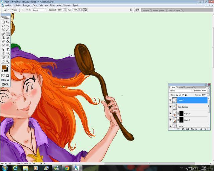Select the Path Selection tool

click(3, 50)
